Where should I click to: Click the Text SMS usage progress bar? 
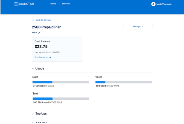point(61,99)
